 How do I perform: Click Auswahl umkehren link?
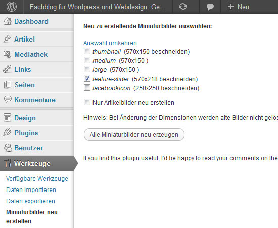(110, 43)
